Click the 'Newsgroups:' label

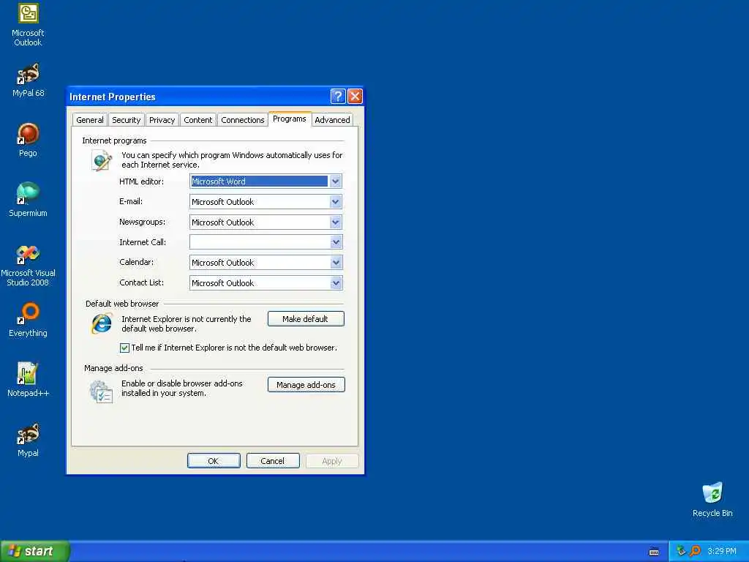tap(143, 222)
